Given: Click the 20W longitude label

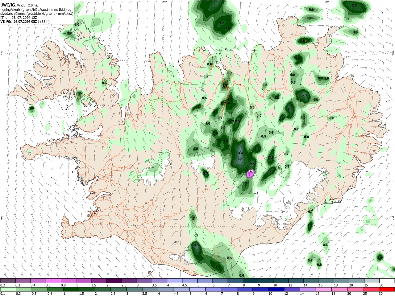Looking at the screenshot, I should (164, 2).
